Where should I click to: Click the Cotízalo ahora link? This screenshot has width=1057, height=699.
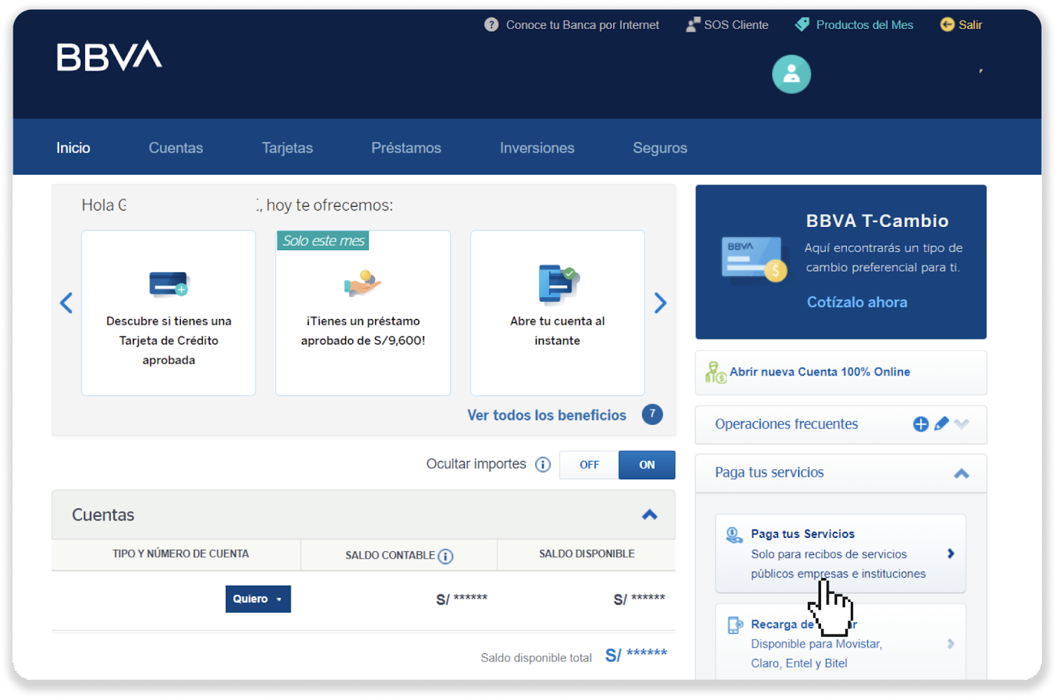tap(857, 302)
